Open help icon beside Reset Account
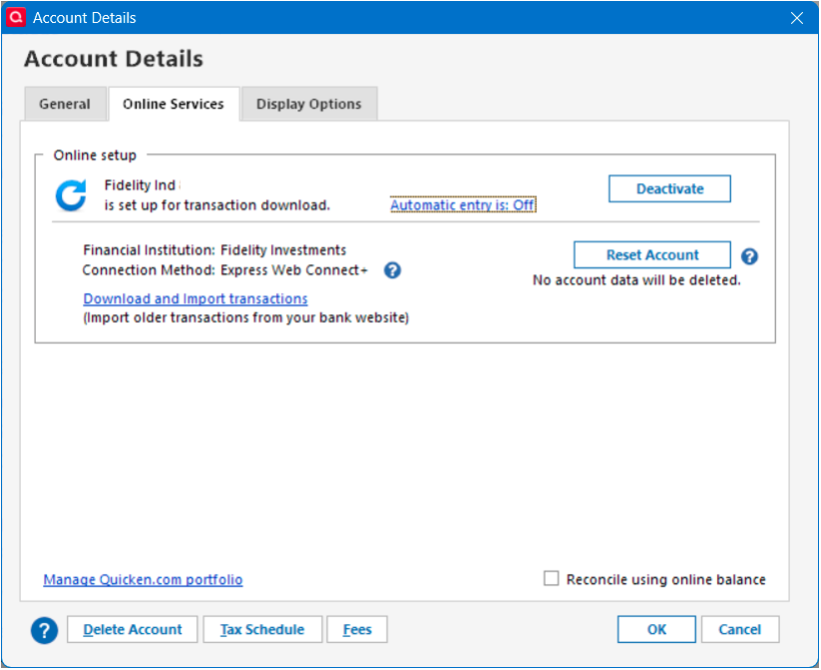Screen dimensions: 821x670 749,256
